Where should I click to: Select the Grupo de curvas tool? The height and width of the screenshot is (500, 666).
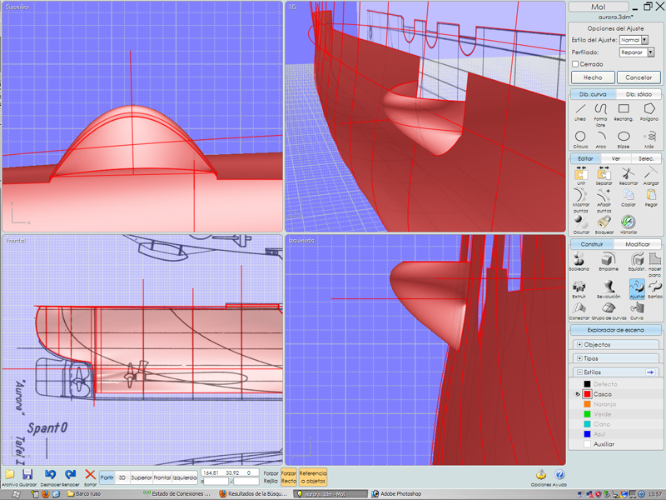coord(609,311)
